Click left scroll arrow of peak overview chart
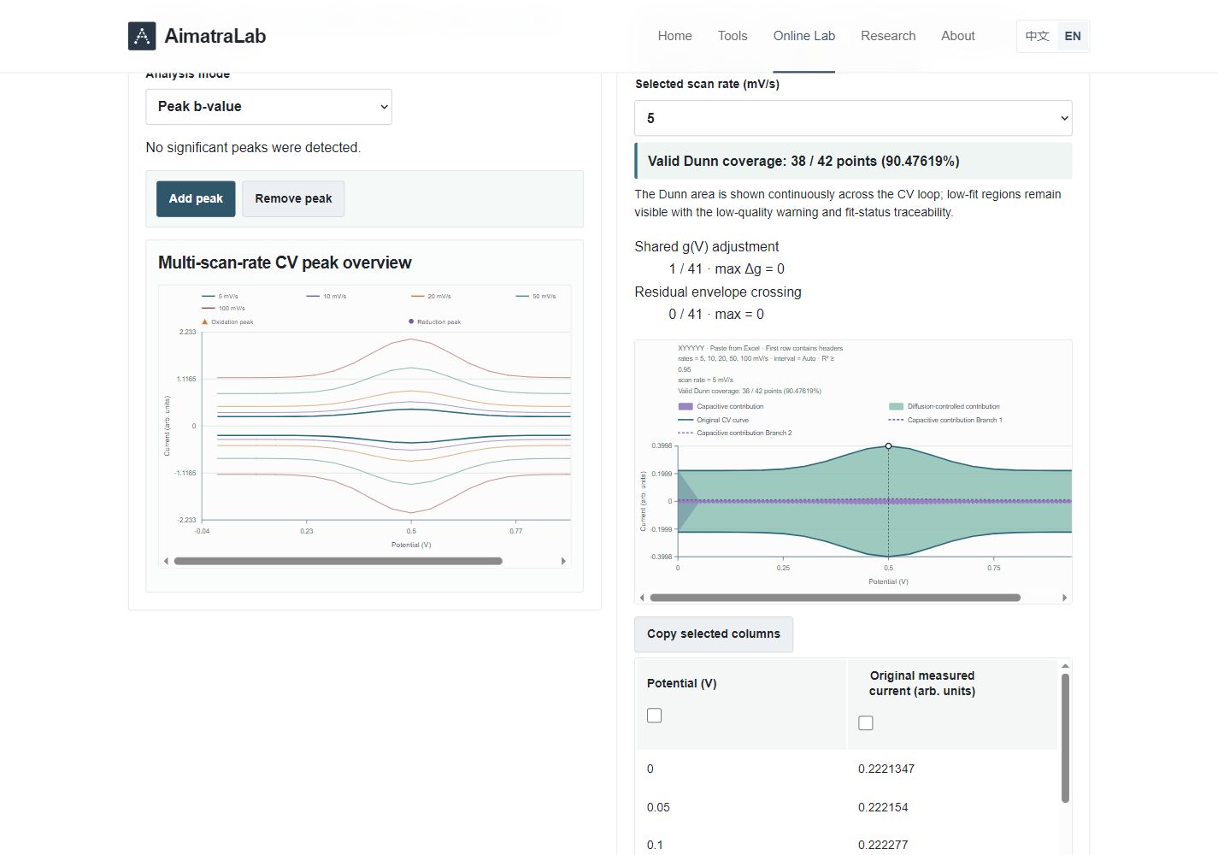Viewport: 1218px width, 855px height. click(x=166, y=562)
